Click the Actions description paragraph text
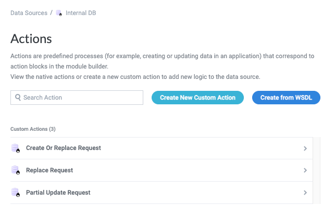Screen dimensions: 335x218 coord(156,60)
